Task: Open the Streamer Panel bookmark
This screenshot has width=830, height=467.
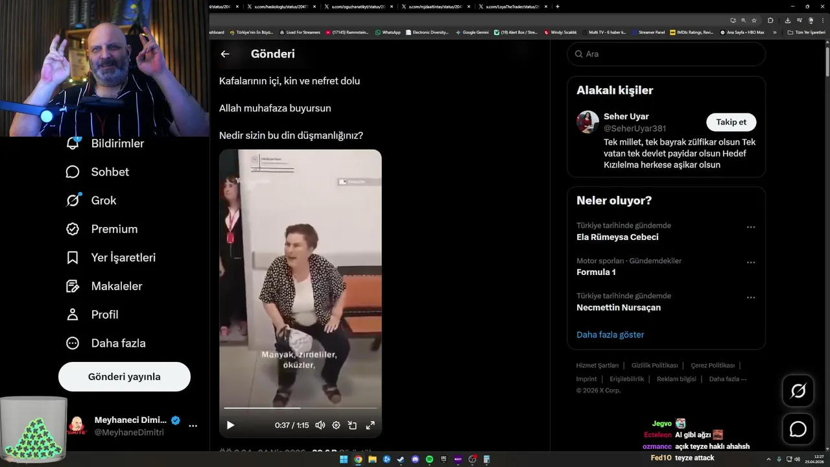Action: pyautogui.click(x=648, y=32)
